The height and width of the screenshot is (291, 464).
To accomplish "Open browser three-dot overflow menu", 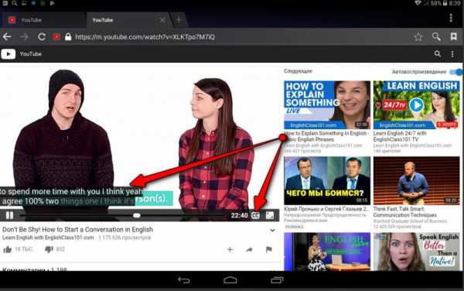I will [451, 18].
